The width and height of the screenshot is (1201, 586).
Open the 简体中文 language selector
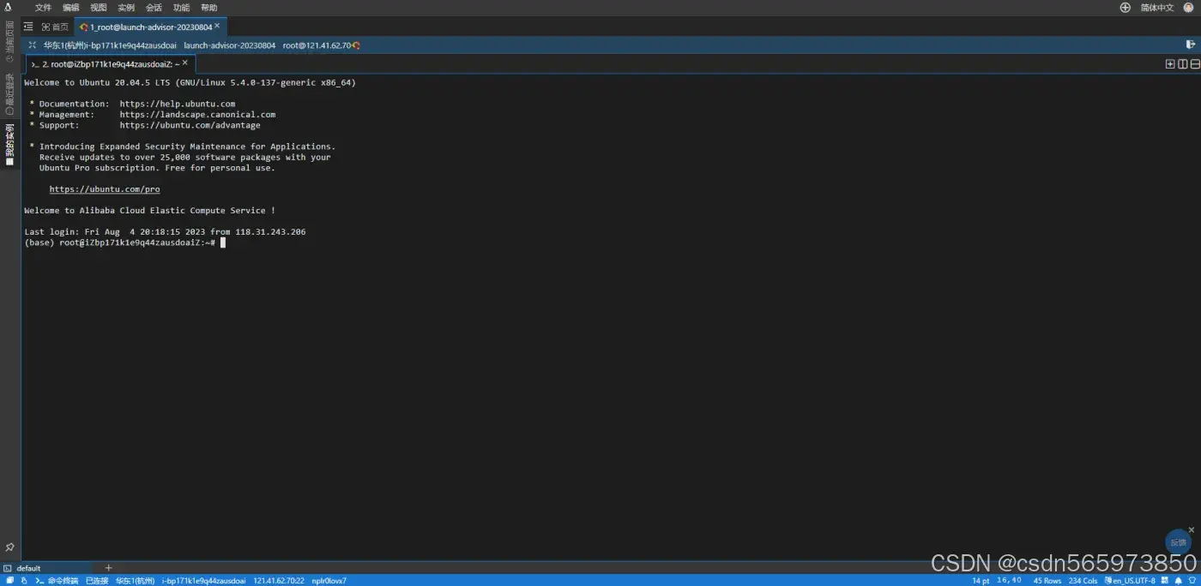1156,8
